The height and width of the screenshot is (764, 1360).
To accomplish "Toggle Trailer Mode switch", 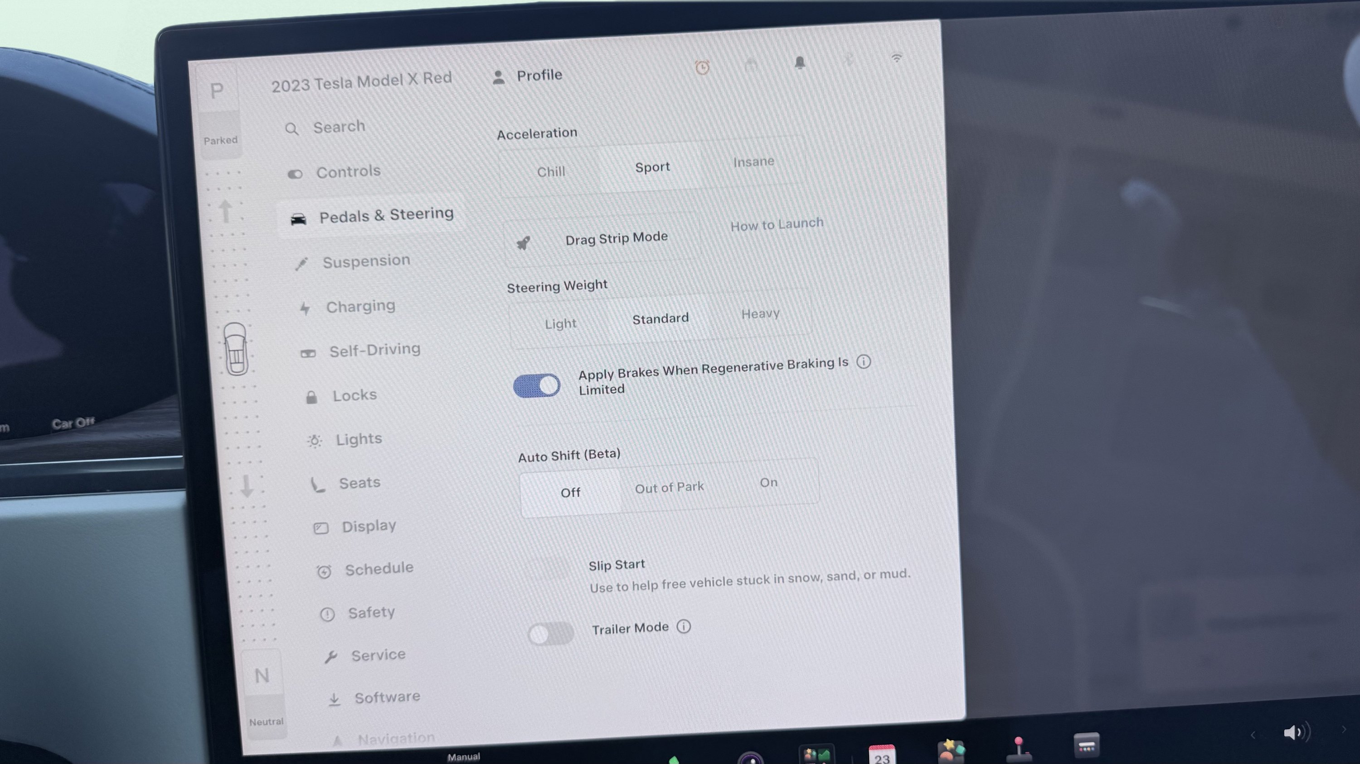I will coord(550,633).
